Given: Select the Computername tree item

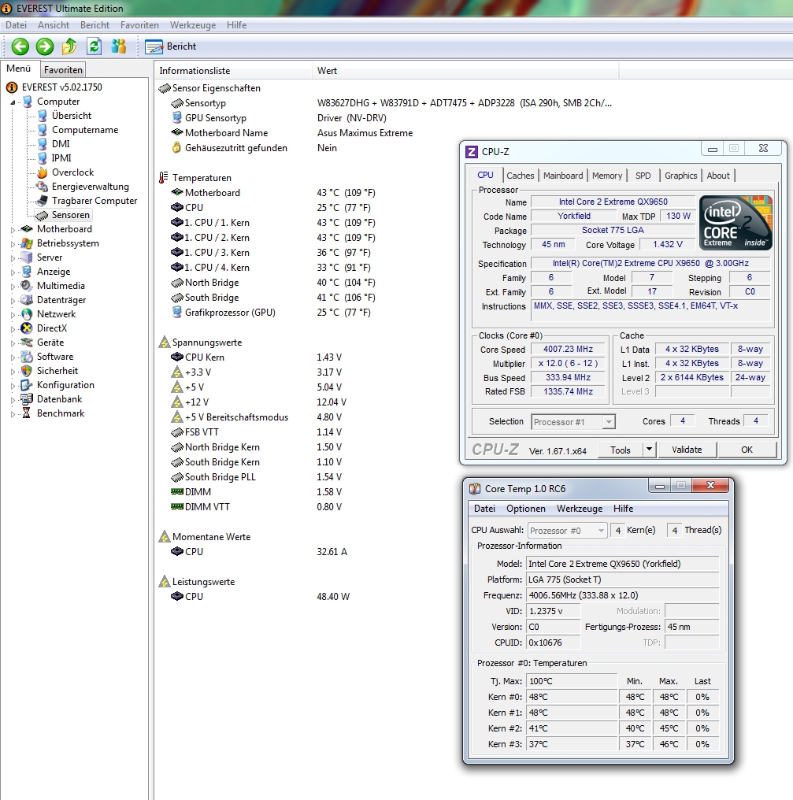Looking at the screenshot, I should coord(85,130).
